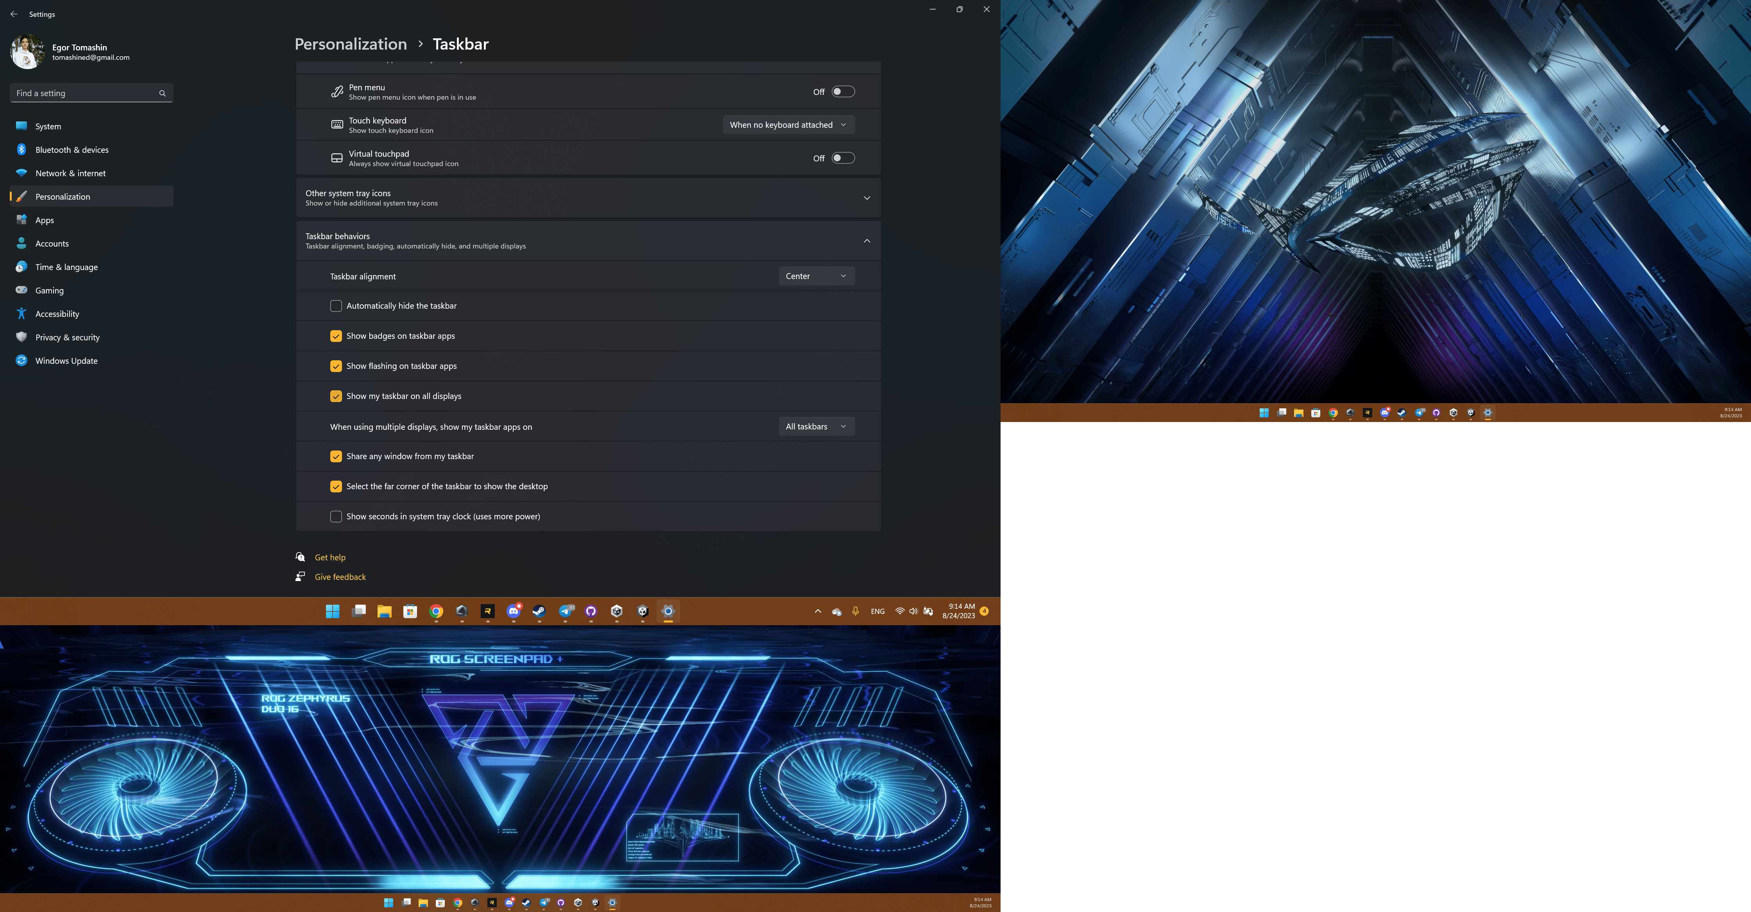The height and width of the screenshot is (912, 1751).
Task: Open the Touch keyboard display options dropdown
Action: [x=788, y=124]
